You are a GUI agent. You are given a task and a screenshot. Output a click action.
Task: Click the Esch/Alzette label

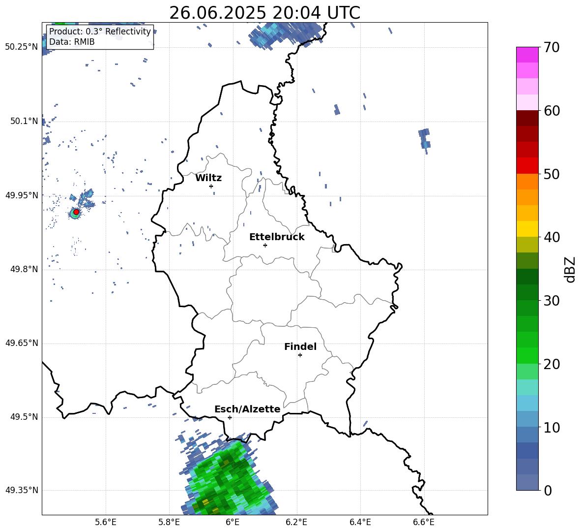coord(247,409)
